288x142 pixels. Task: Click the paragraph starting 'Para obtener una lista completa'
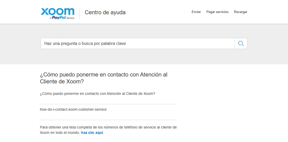tap(108, 130)
